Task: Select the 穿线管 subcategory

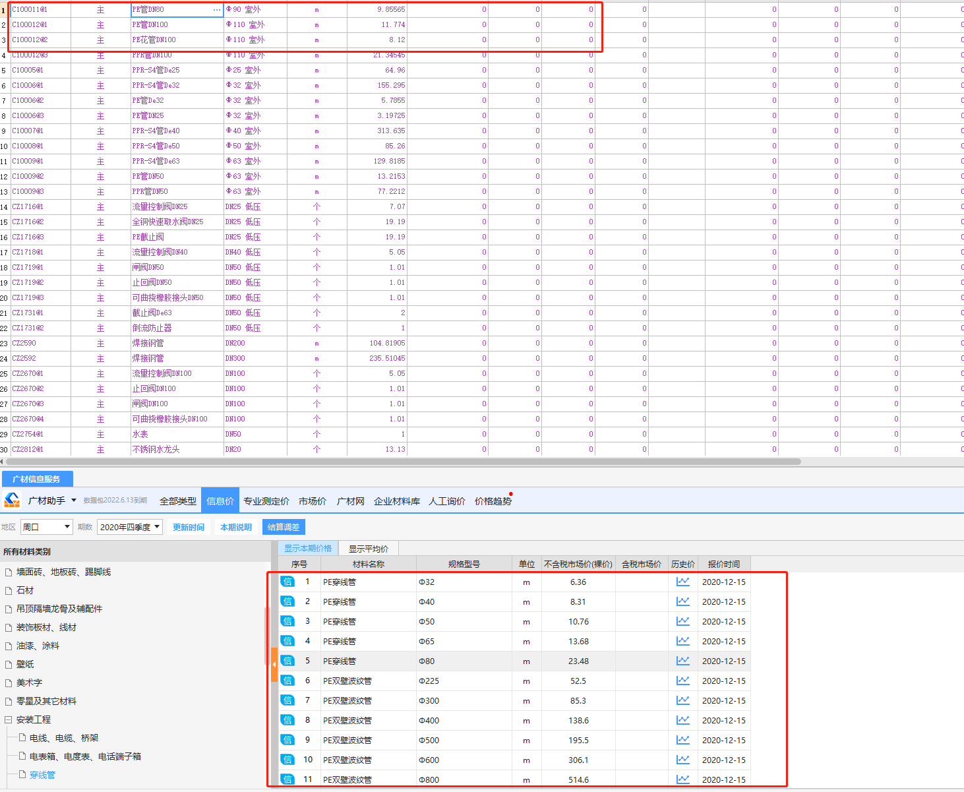Action: [42, 775]
